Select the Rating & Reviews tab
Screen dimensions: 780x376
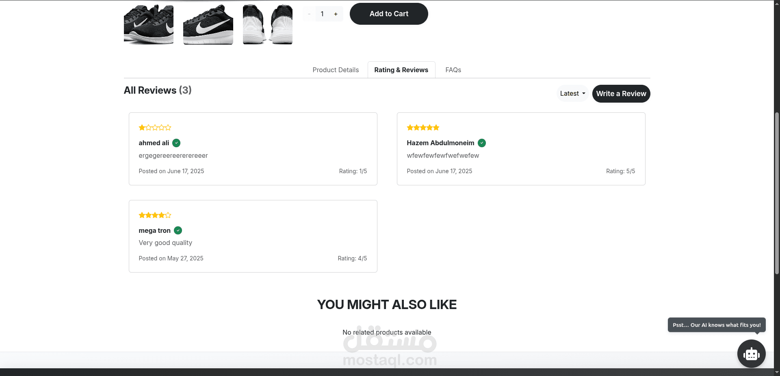click(401, 70)
